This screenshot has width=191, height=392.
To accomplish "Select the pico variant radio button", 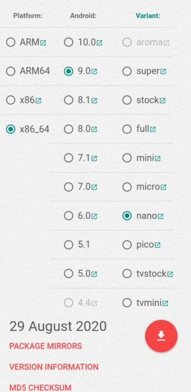I will tap(127, 245).
